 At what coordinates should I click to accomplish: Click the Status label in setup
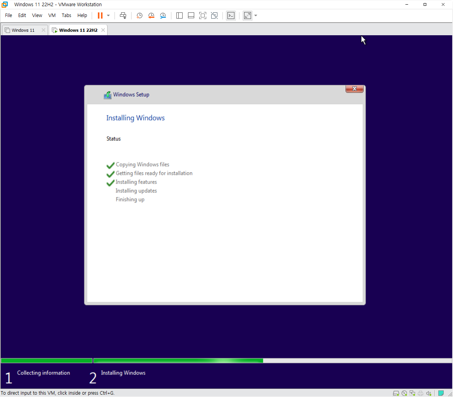click(113, 139)
